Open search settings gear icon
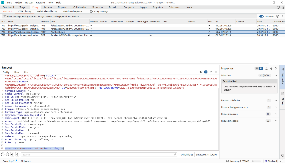 click(8, 154)
